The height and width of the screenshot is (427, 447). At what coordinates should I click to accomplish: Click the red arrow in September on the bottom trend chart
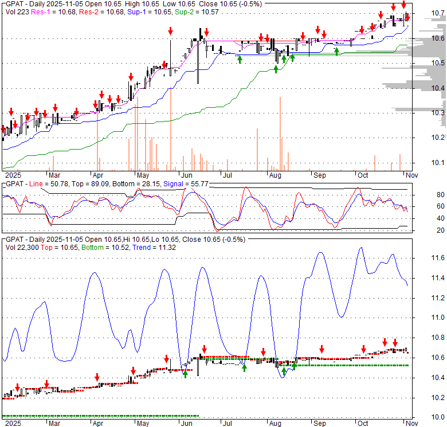[x=322, y=348]
